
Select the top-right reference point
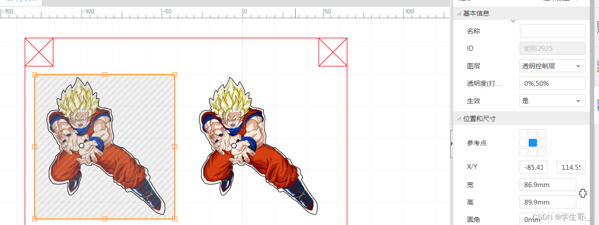[x=542, y=133]
